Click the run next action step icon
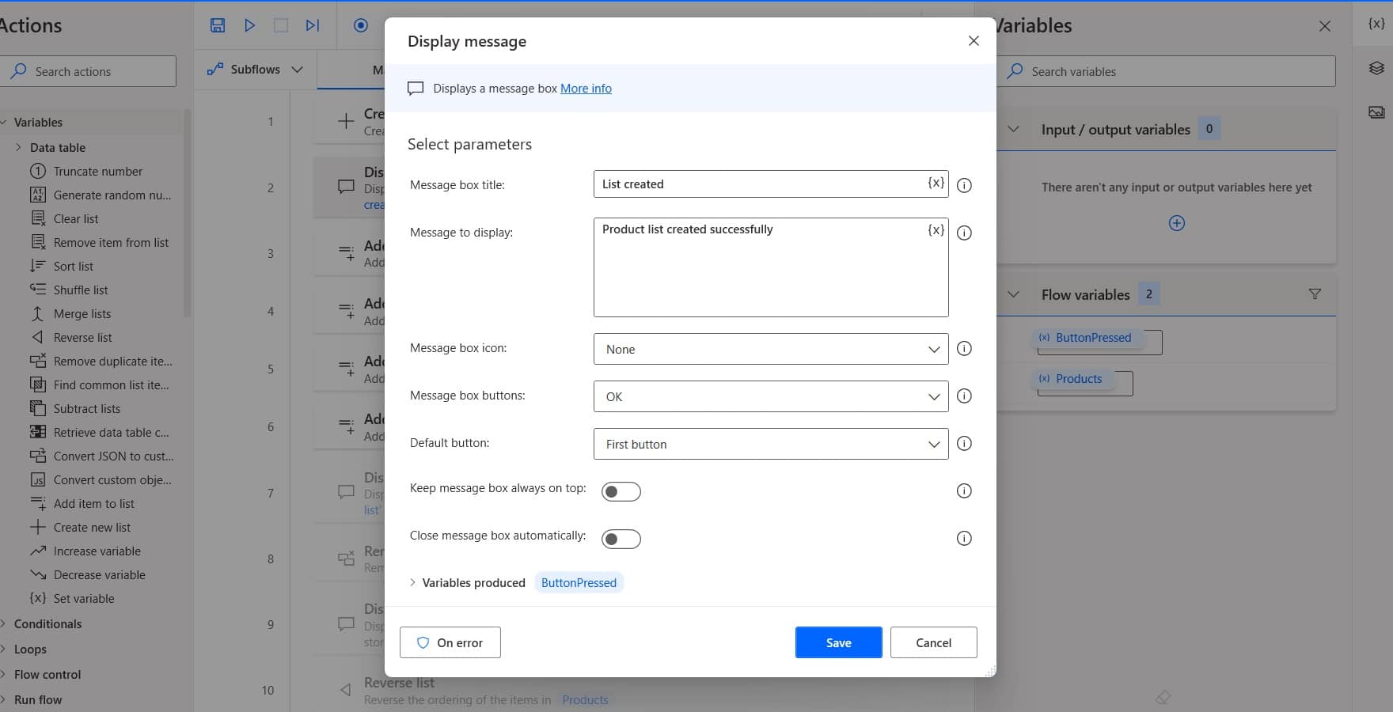Image resolution: width=1393 pixels, height=712 pixels. [x=312, y=25]
